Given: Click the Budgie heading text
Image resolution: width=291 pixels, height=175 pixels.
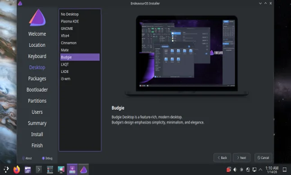Looking at the screenshot, I should 118,108.
